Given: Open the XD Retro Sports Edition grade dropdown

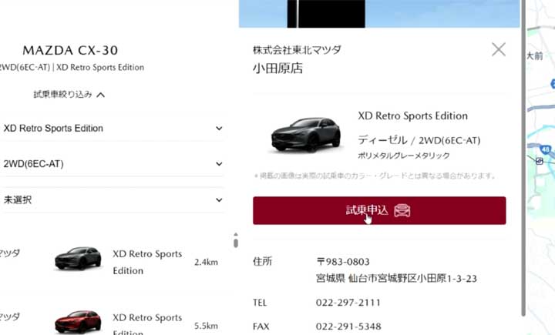Looking at the screenshot, I should pos(112,128).
